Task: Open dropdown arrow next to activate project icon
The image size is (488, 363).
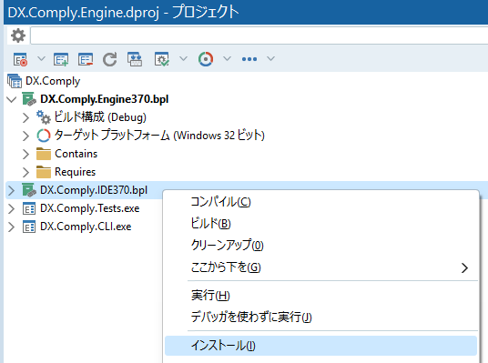Action: [x=41, y=58]
